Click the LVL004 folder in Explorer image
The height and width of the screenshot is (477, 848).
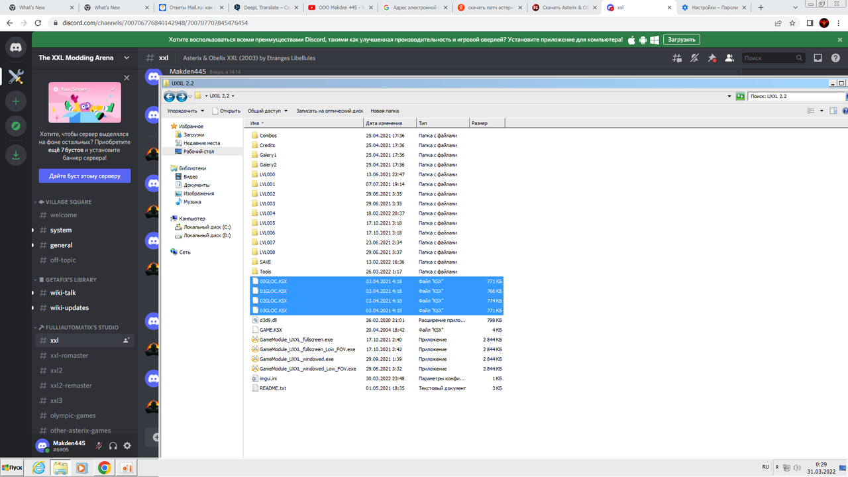tap(263, 213)
